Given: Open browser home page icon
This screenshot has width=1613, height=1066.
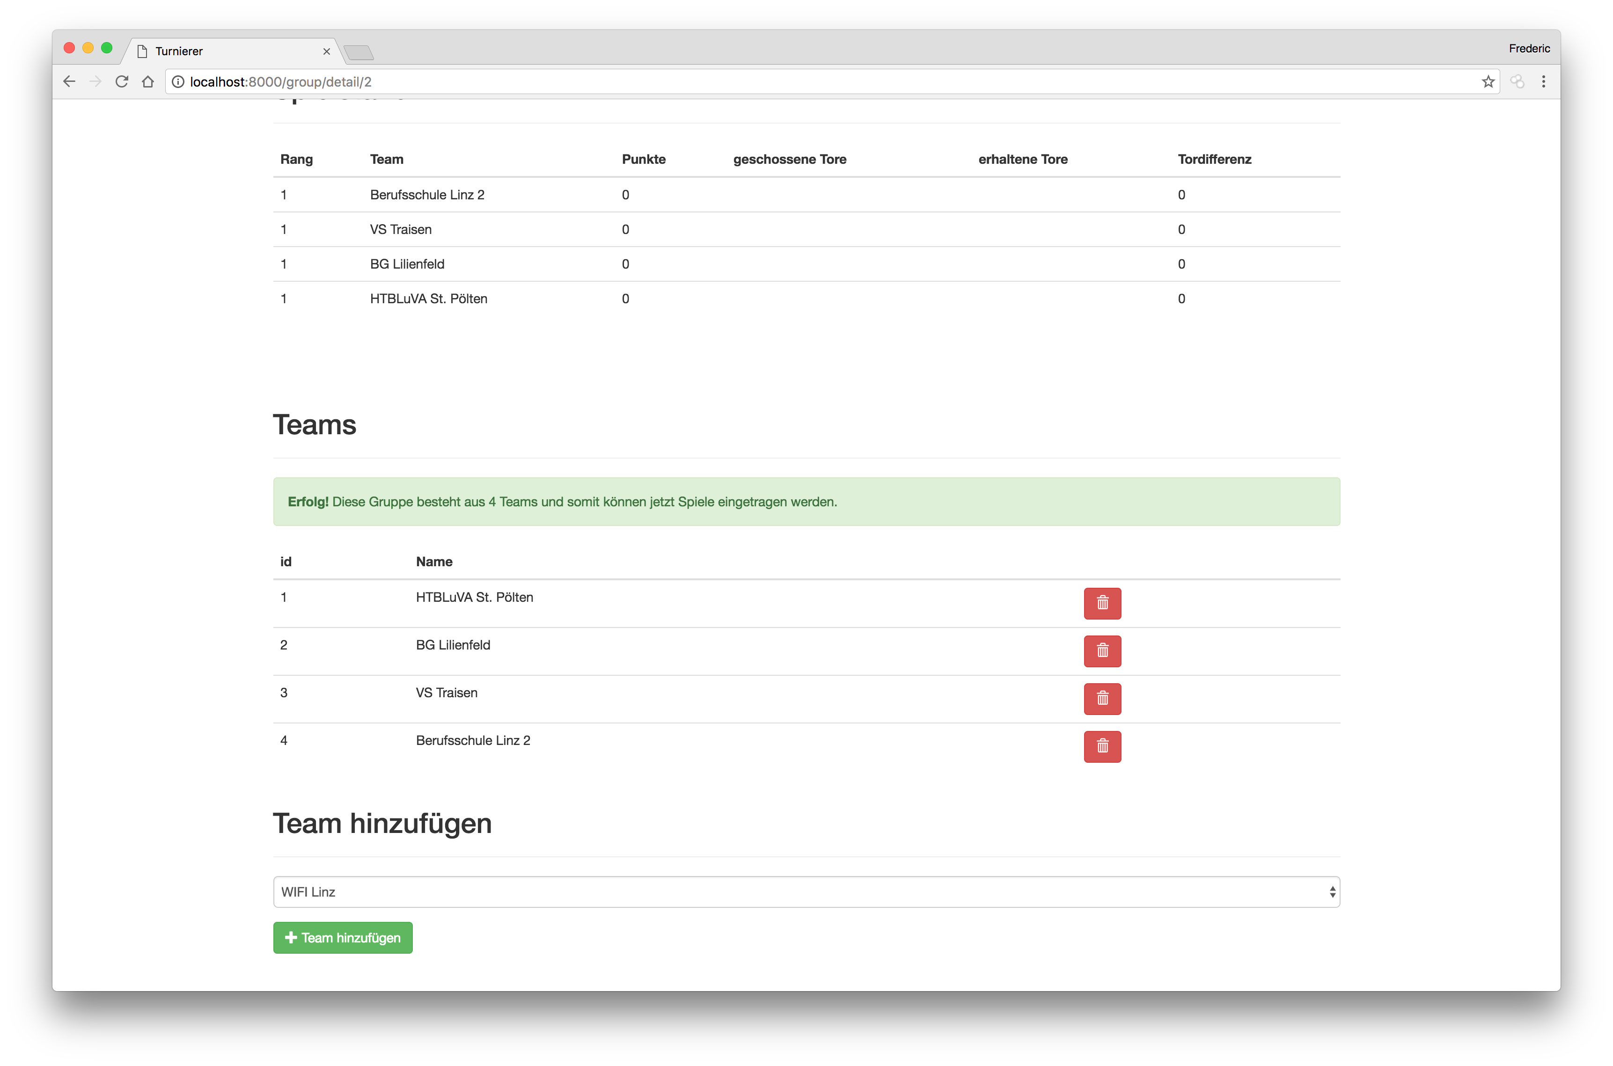Looking at the screenshot, I should click(147, 81).
